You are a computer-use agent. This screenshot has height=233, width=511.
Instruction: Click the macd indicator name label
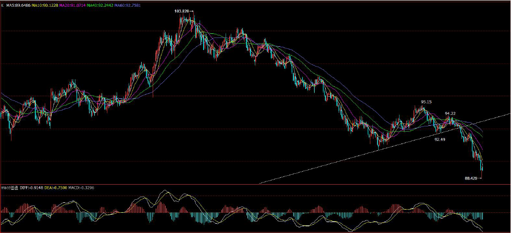[10, 188]
